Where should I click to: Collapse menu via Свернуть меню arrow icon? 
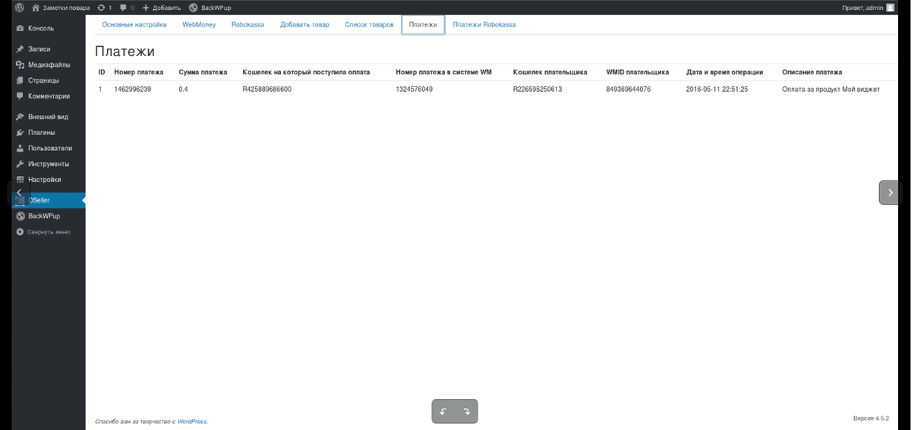tap(20, 232)
